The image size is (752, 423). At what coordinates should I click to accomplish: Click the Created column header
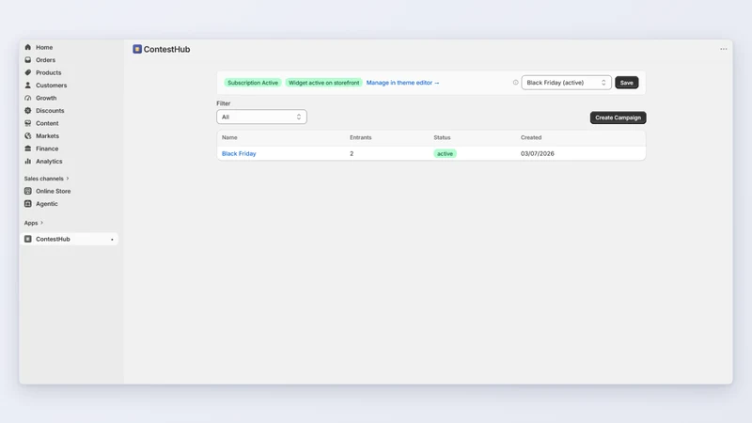click(x=531, y=137)
